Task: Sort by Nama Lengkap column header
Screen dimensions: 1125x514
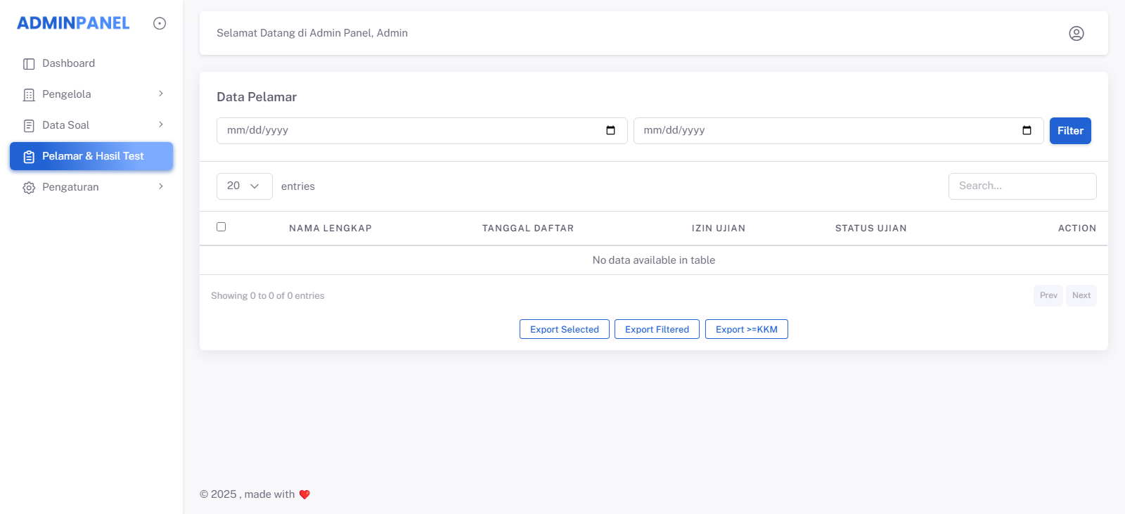Action: (x=330, y=229)
